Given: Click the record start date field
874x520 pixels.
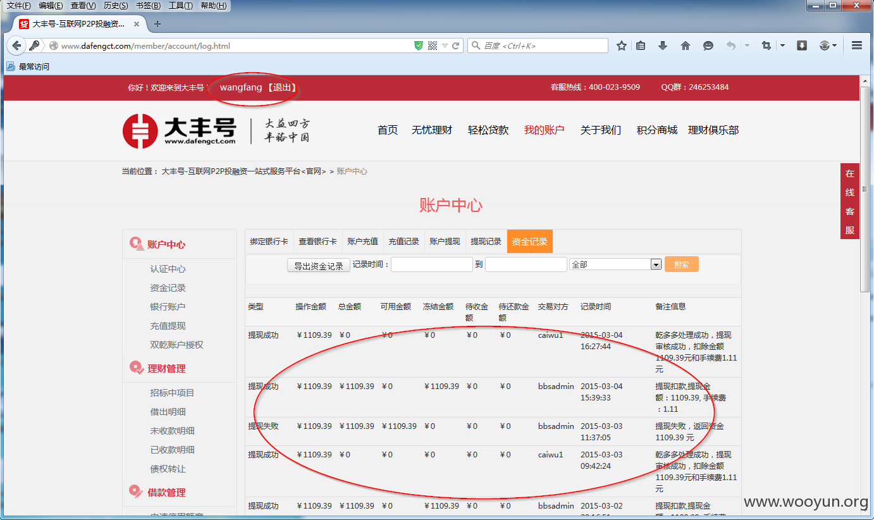Looking at the screenshot, I should [432, 264].
